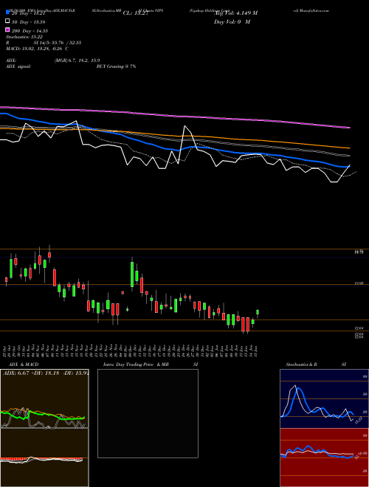Click the 'MACD: 13.02, 13.28, -0.26 C' line
Screen dimensions: 369x487
[x=37, y=49]
